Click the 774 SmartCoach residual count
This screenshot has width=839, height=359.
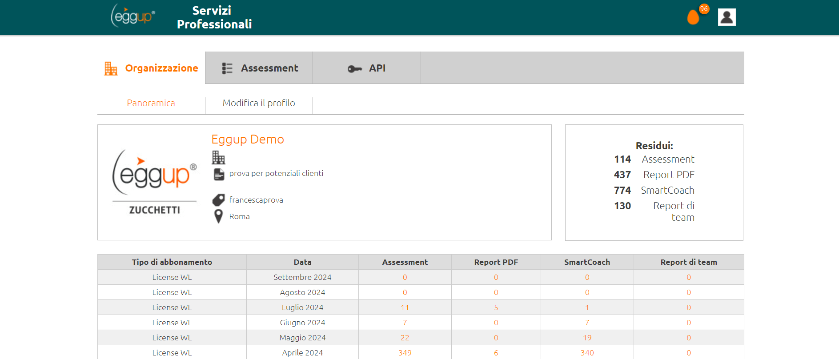(x=622, y=190)
